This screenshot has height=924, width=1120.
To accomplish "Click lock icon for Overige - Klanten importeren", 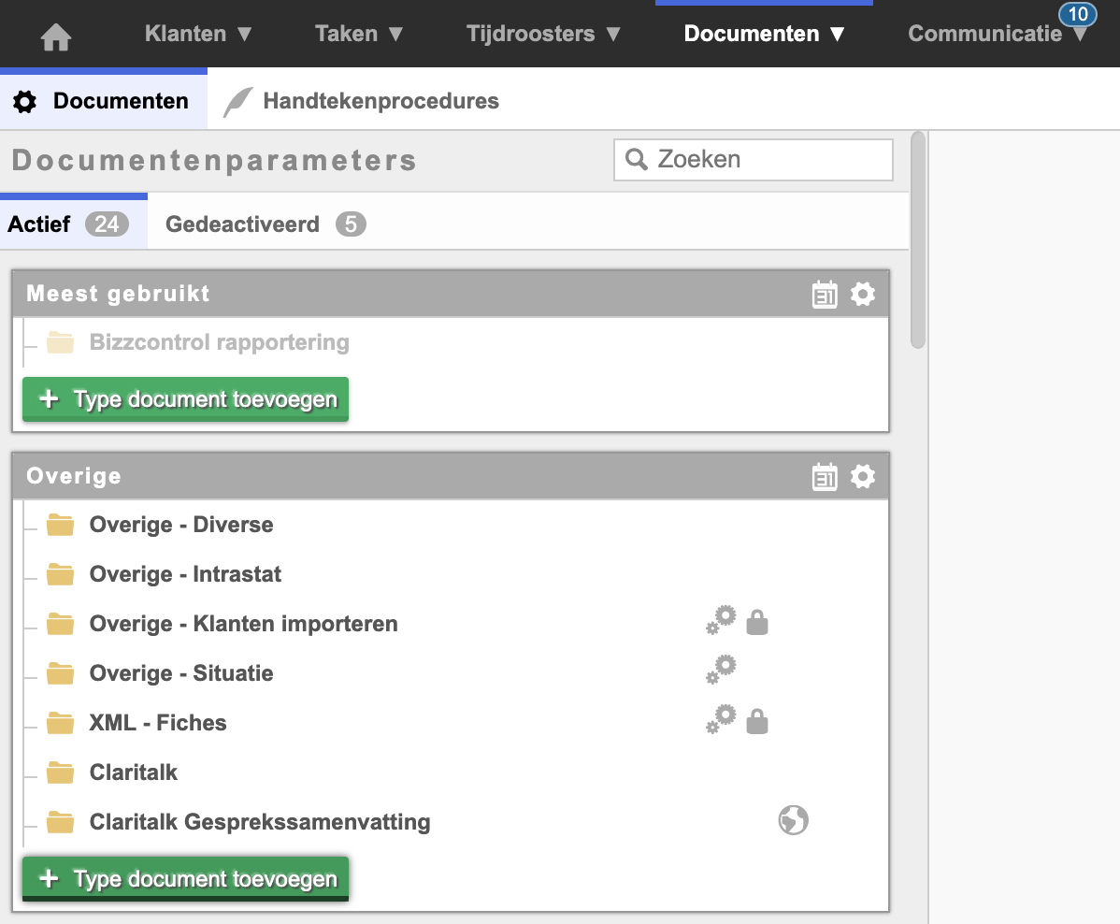I will point(757,622).
